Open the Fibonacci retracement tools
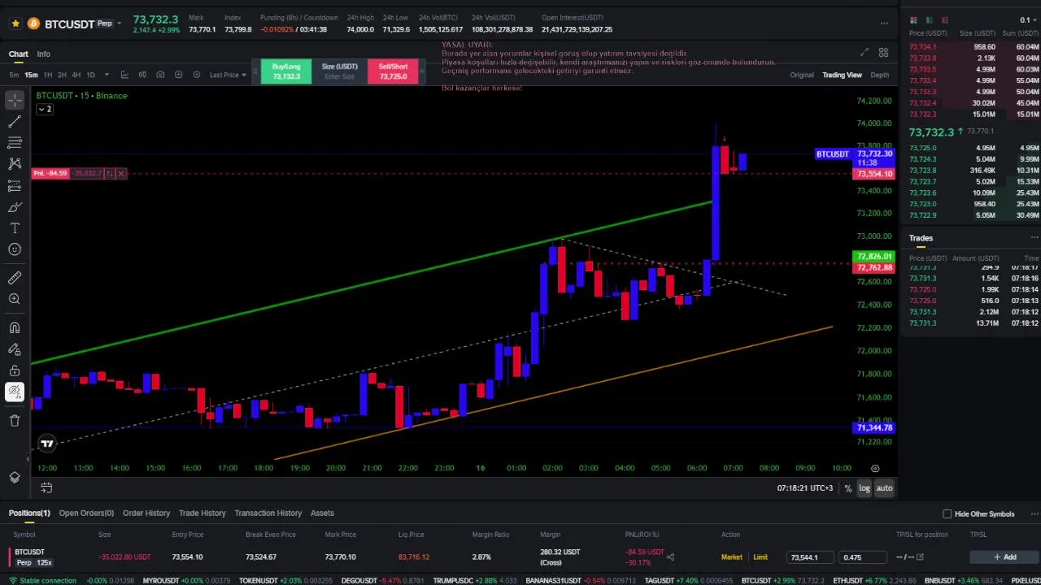 tap(15, 143)
